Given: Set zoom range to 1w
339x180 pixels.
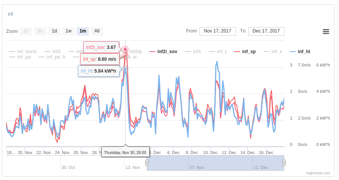Looking at the screenshot, I should pos(69,31).
